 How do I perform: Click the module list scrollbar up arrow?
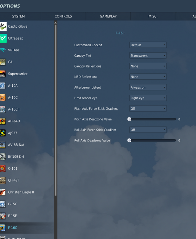[56, 23]
